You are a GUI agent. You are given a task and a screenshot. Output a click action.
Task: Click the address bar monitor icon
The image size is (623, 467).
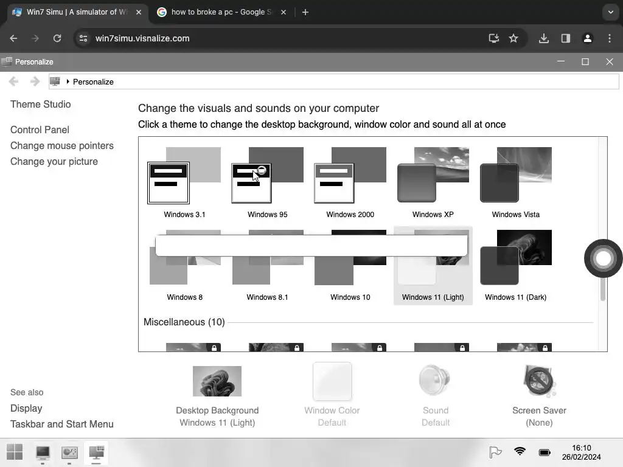click(55, 81)
